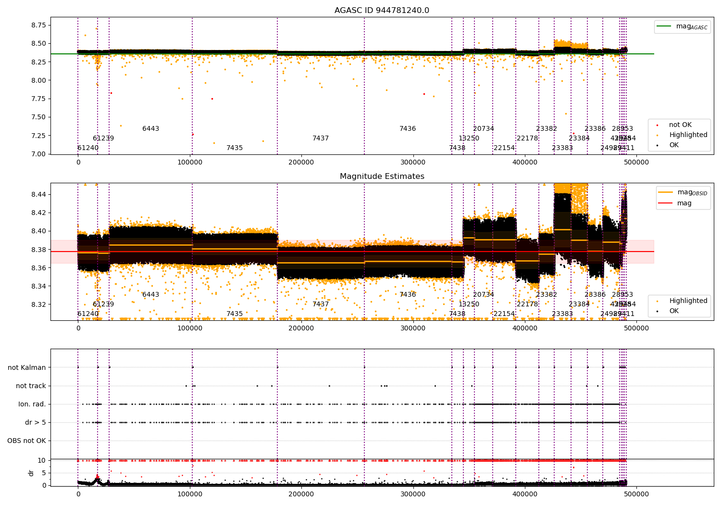Click 'Highlighted' in the top panel legend
This screenshot has height=505, width=721.
(688, 135)
